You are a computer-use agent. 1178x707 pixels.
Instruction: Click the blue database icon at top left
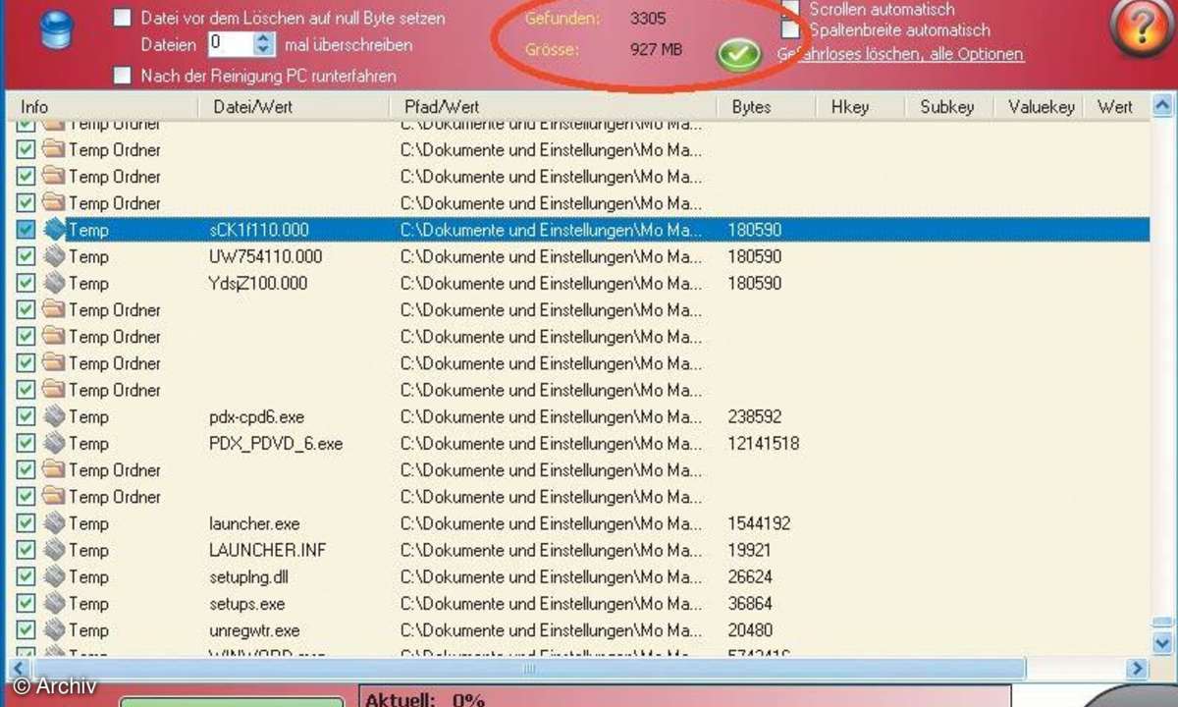tap(55, 30)
